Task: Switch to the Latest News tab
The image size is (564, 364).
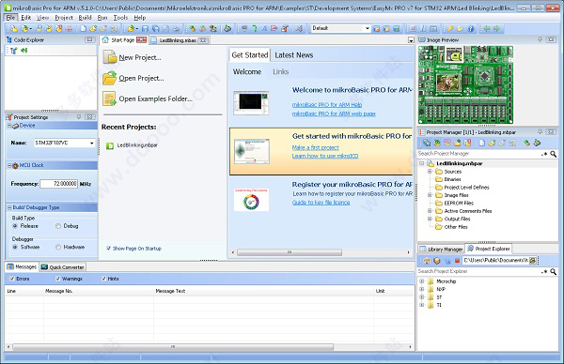Action: pyautogui.click(x=294, y=55)
